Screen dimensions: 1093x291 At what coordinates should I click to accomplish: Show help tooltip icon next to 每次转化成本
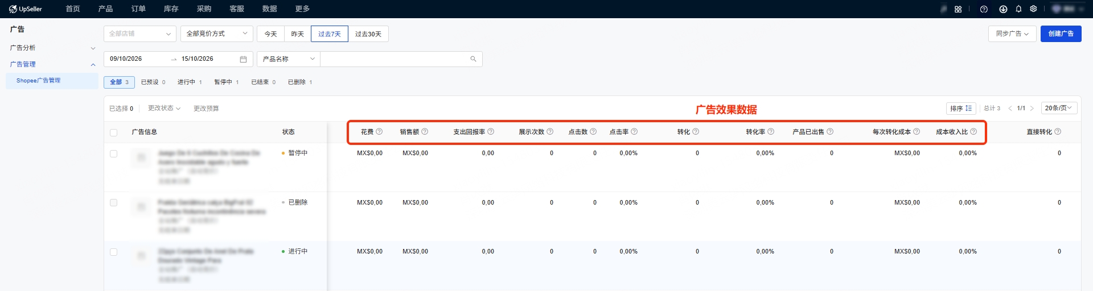point(917,132)
